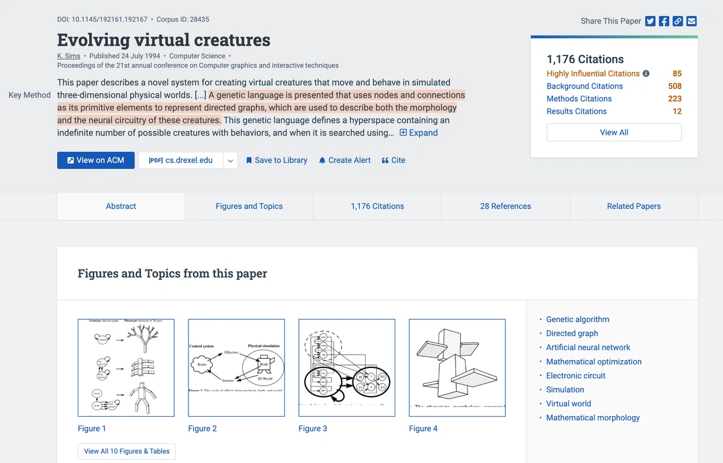Viewport: 723px width, 463px height.
Task: Open the Figure 1 thumbnail
Action: click(x=126, y=367)
